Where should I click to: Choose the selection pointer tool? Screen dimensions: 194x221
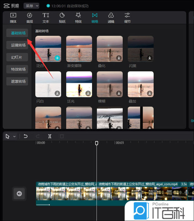(x=7, y=136)
